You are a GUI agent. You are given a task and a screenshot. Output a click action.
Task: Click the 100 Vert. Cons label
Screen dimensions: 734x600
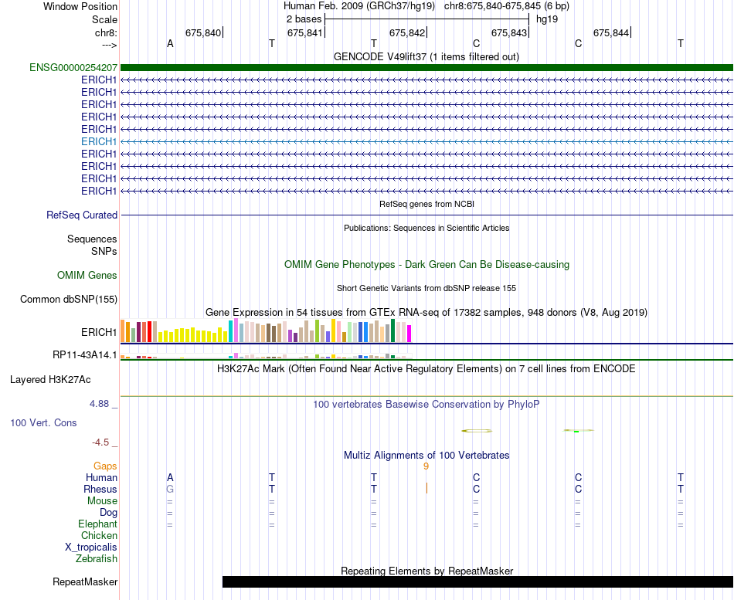coord(43,422)
